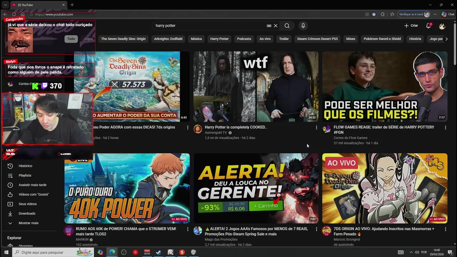457x257 pixels.
Task: Click the Criar button
Action: (x=411, y=26)
